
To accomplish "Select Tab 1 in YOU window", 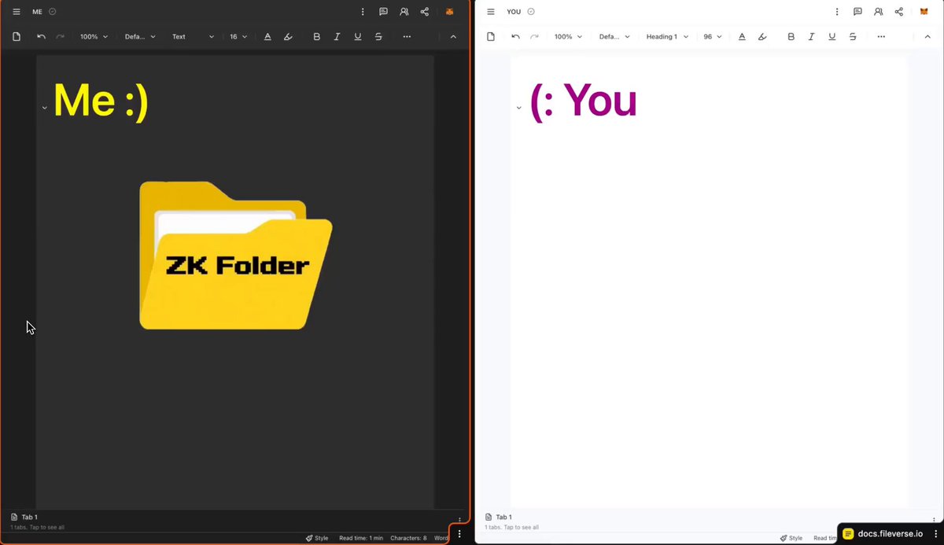I will pyautogui.click(x=499, y=517).
